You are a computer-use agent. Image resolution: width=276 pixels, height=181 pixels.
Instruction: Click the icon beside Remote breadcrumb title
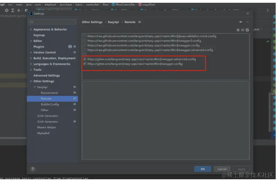click(140, 22)
